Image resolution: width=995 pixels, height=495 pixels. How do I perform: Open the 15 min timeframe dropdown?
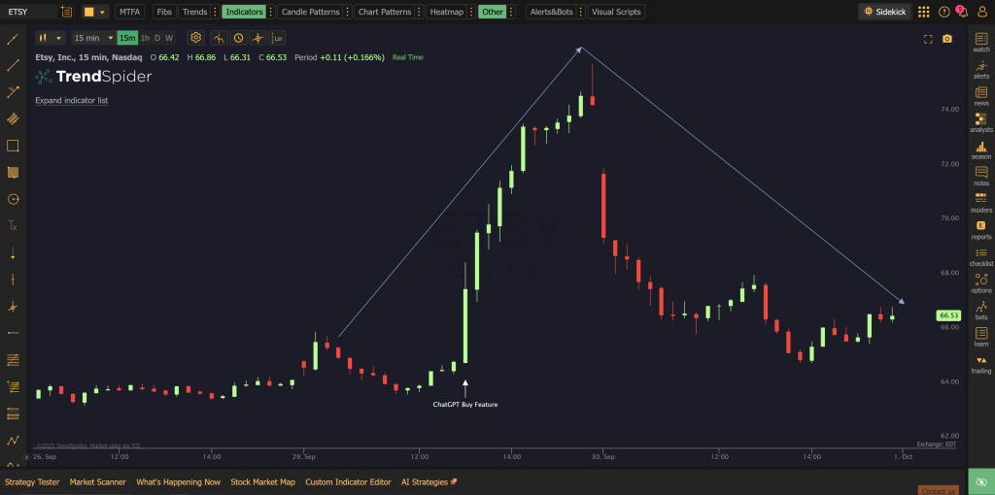click(x=93, y=38)
